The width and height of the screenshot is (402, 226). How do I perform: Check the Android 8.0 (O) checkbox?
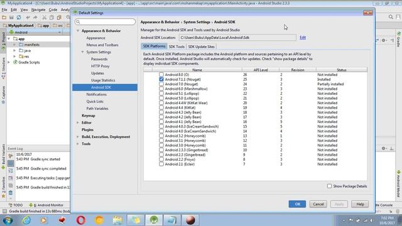[x=161, y=74]
